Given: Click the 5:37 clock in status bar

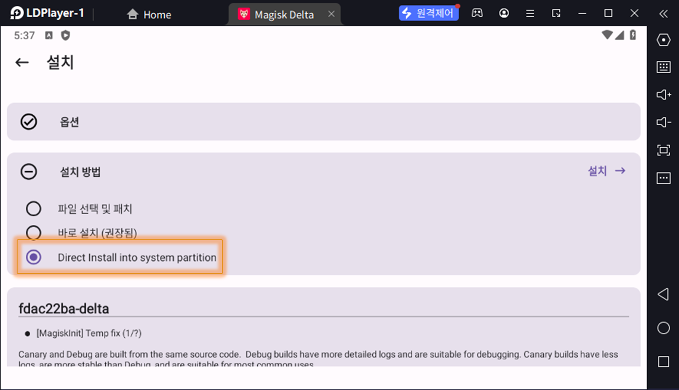Looking at the screenshot, I should pyautogui.click(x=24, y=36).
